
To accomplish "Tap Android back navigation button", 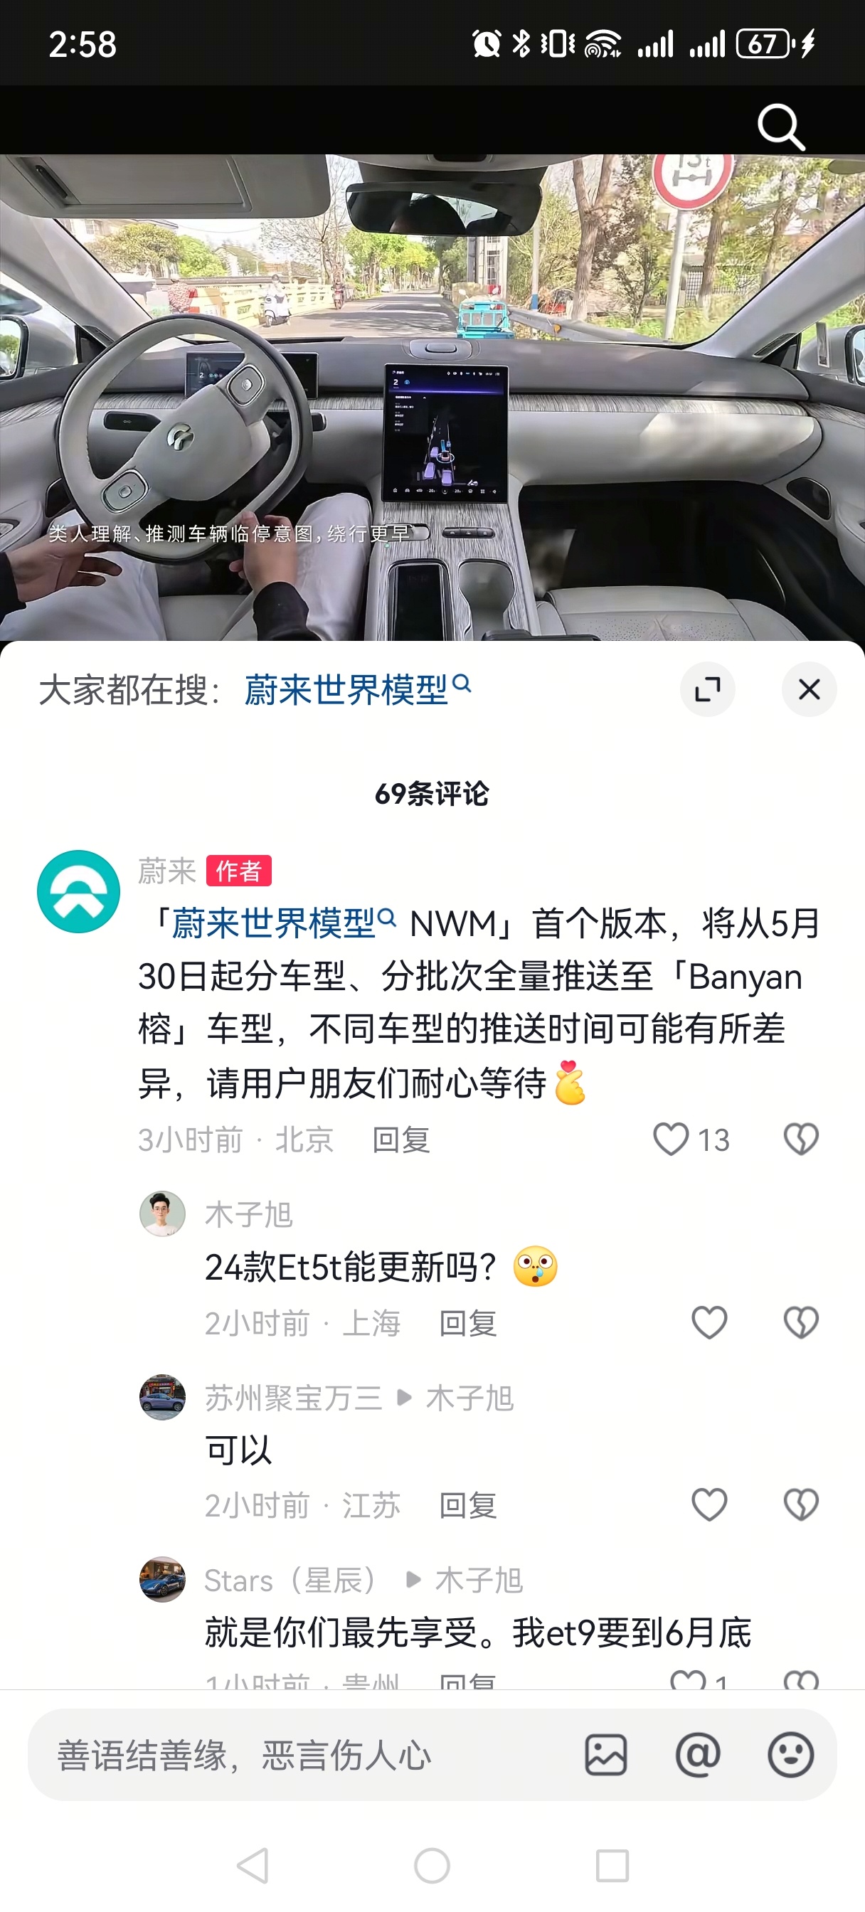I will 253,1865.
